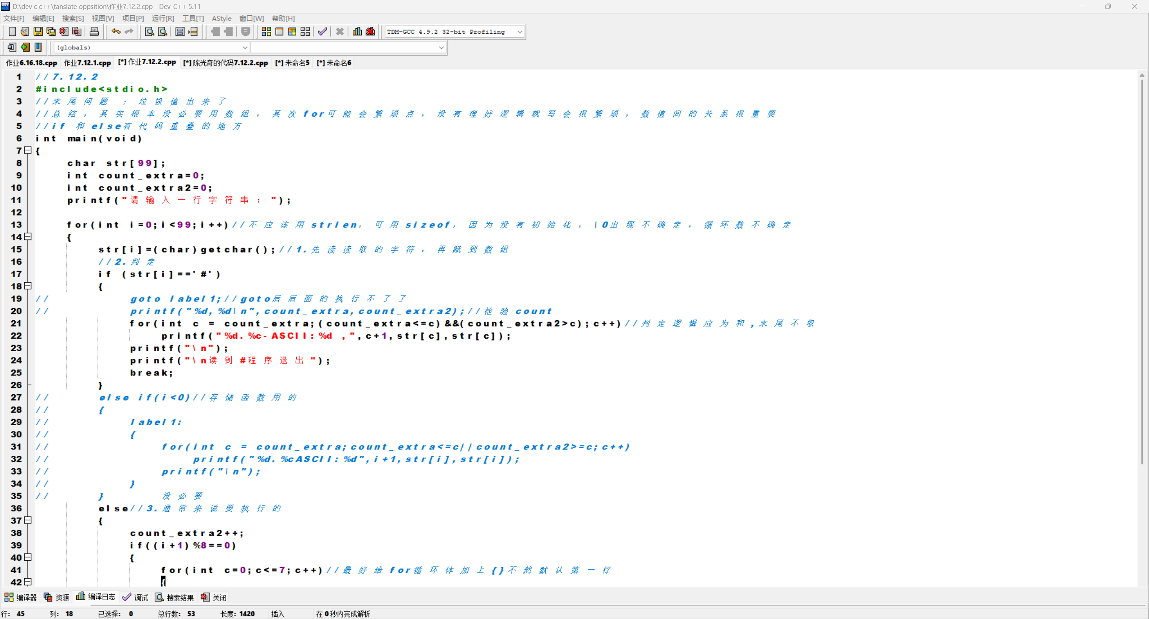
Task: Click the Print icon in toolbar
Action: [94, 31]
